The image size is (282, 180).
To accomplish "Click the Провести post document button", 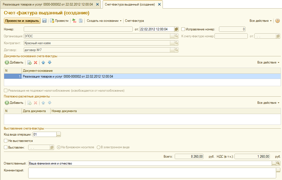I will (x=59, y=21).
